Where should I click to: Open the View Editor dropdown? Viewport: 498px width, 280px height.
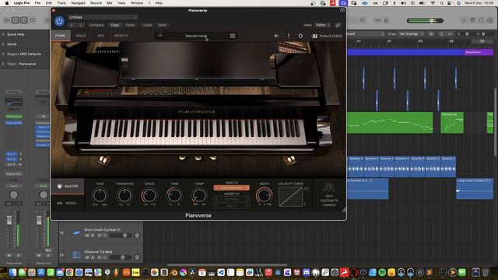point(323,25)
